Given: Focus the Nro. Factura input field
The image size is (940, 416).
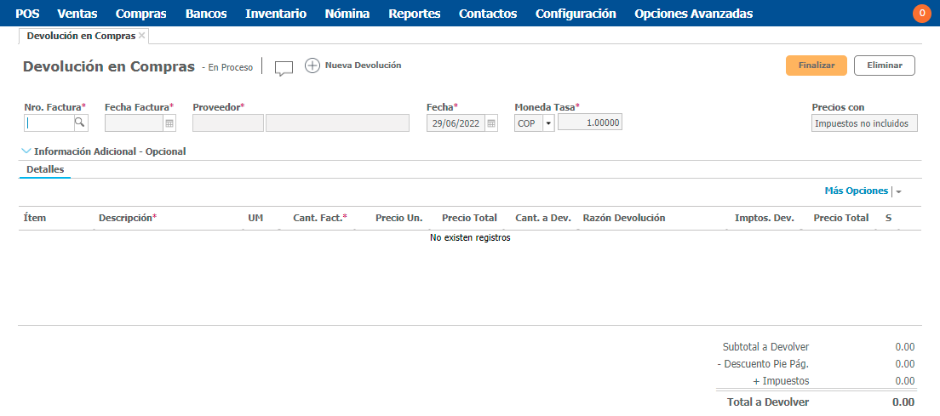Looking at the screenshot, I should 49,123.
